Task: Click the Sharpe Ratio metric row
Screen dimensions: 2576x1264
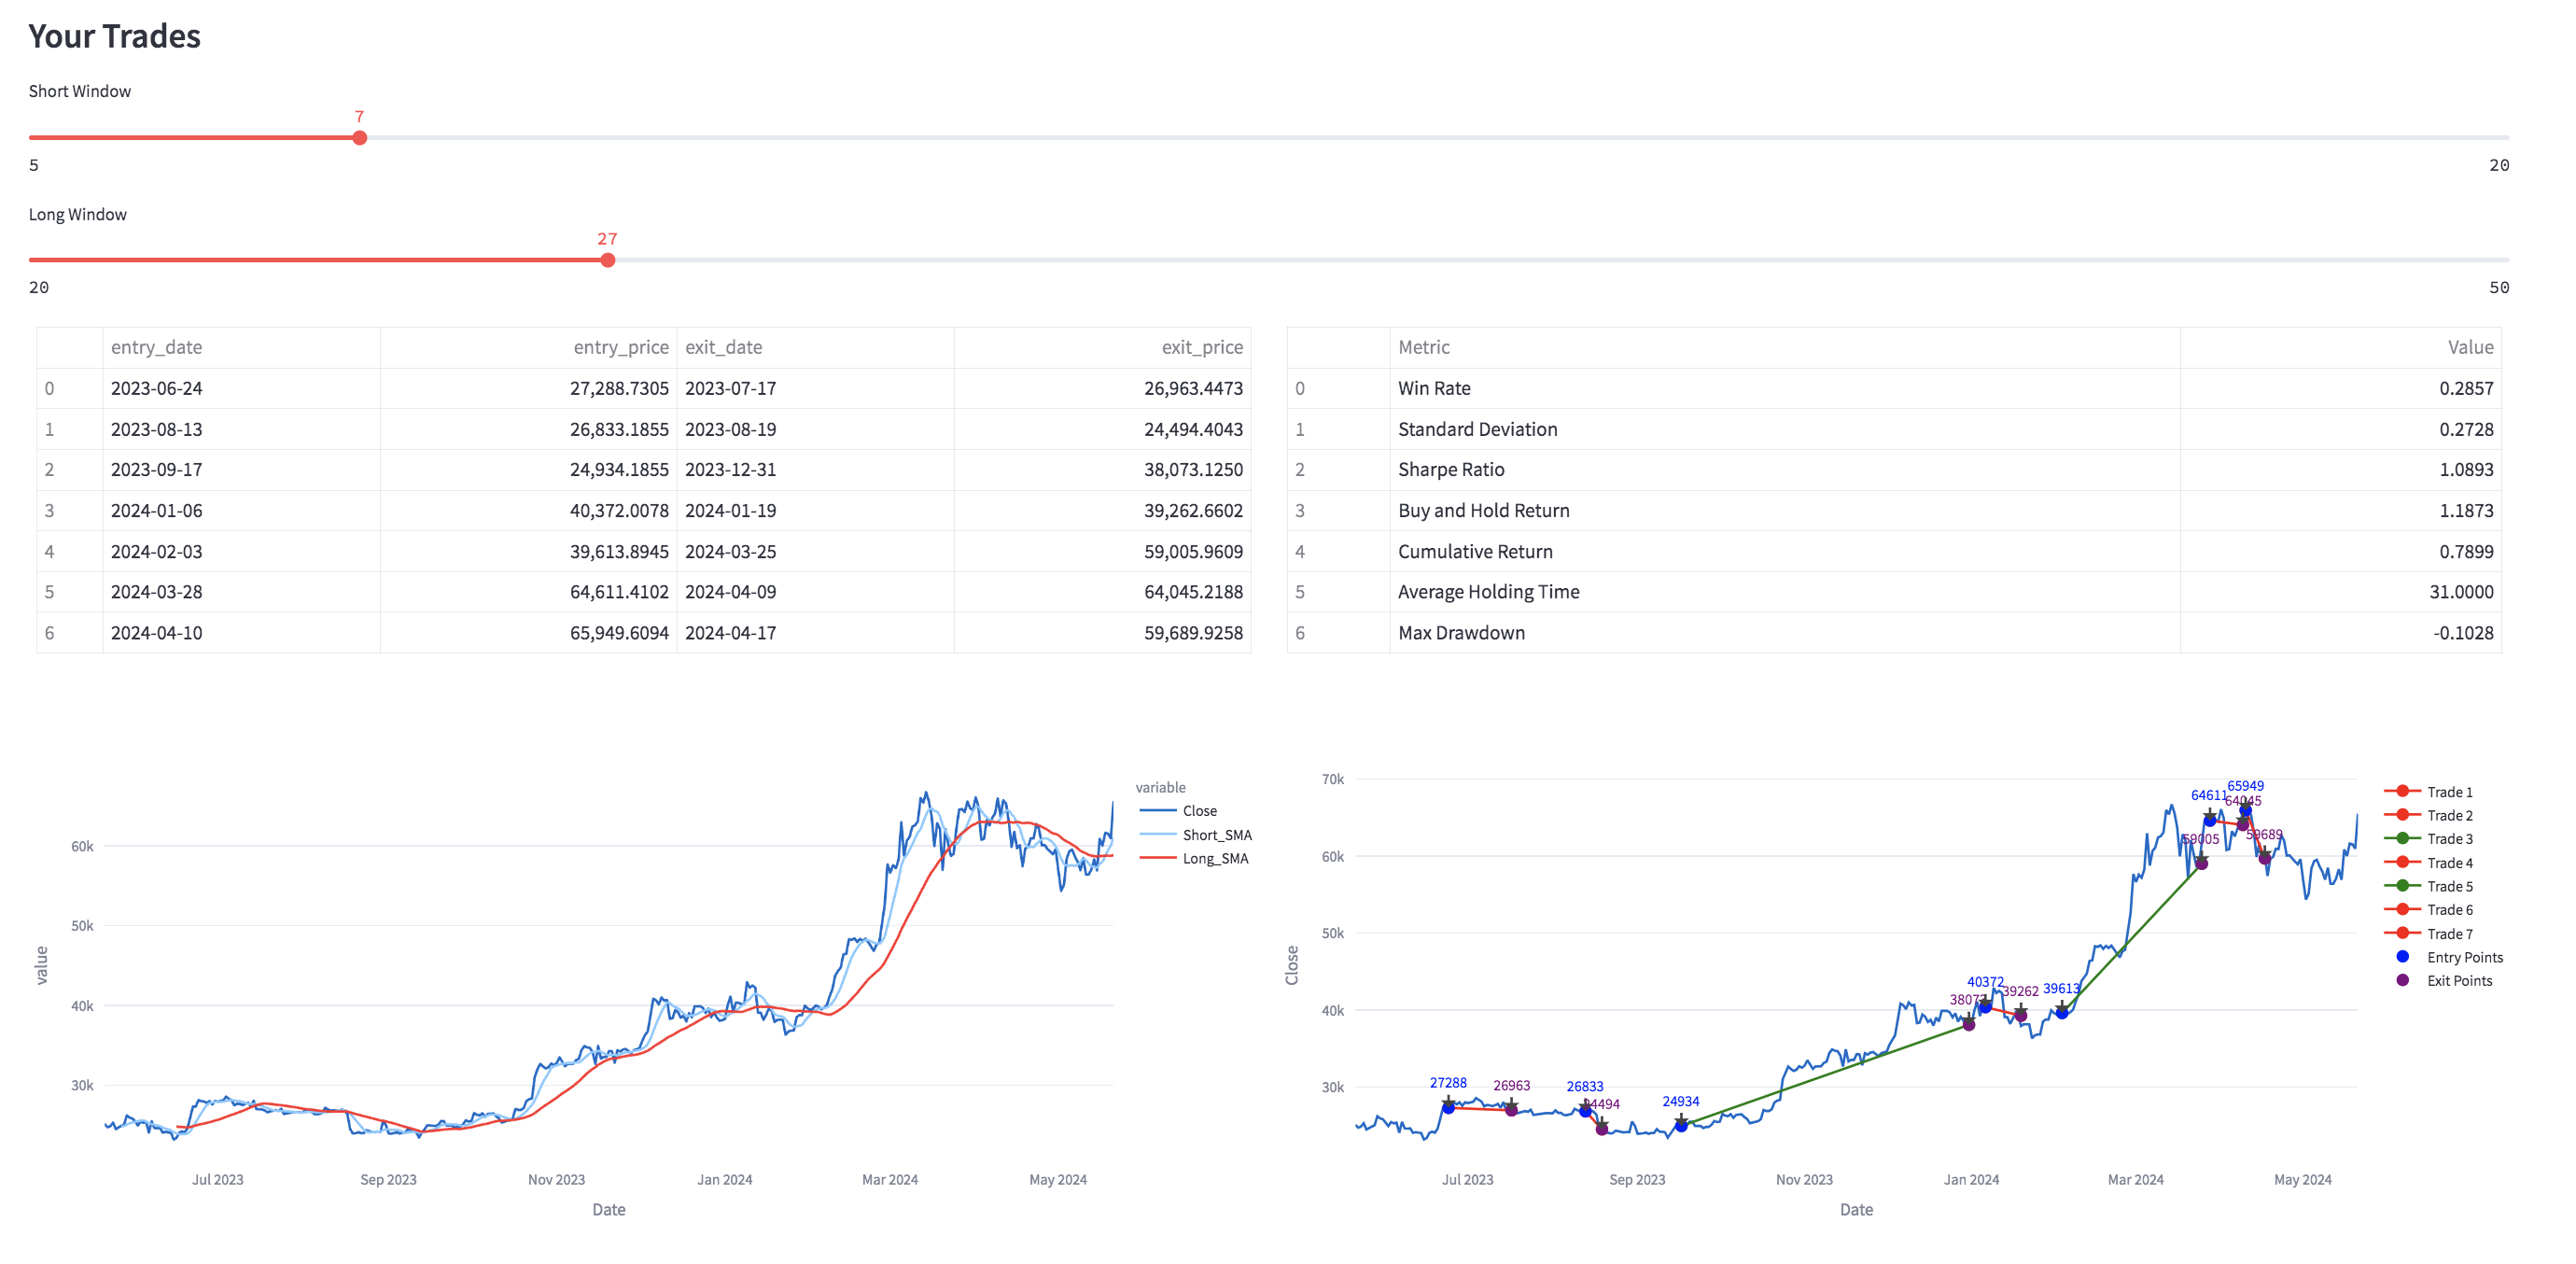Action: pyautogui.click(x=1894, y=470)
